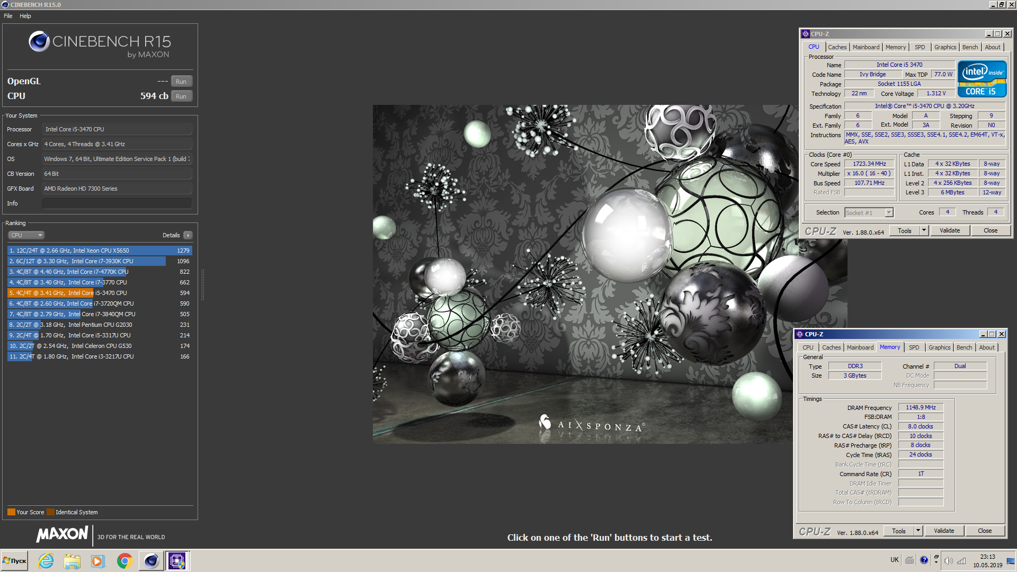Open About tab in lower CPU-Z window
The height and width of the screenshot is (572, 1017).
987,347
